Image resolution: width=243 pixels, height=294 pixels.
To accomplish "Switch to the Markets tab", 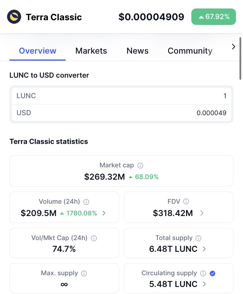I will (x=91, y=51).
